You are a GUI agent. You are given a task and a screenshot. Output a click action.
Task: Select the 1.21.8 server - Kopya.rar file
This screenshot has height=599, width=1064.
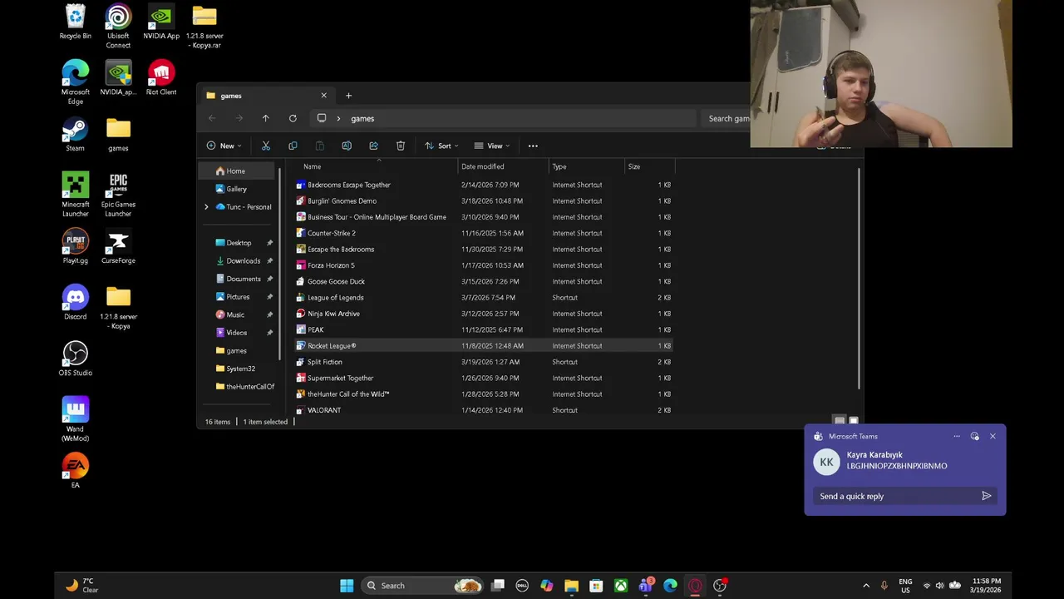[204, 27]
